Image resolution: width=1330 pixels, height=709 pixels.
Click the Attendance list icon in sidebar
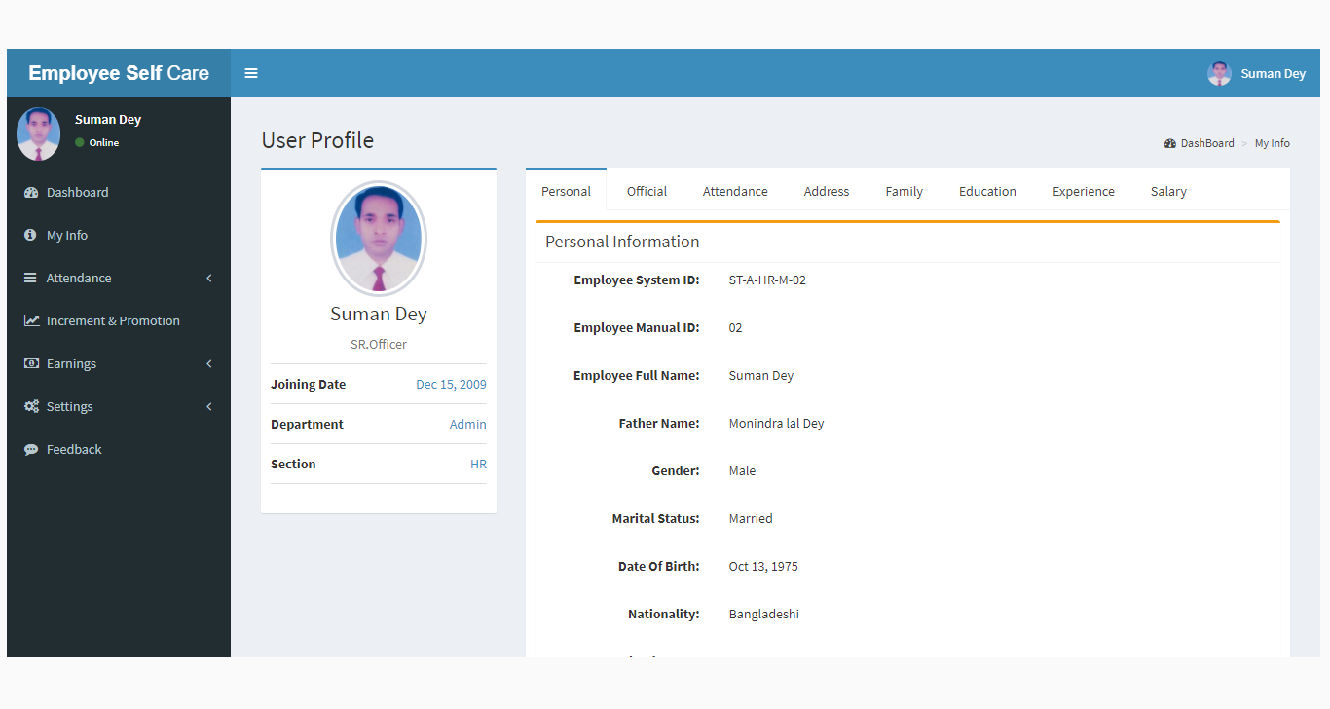30,279
